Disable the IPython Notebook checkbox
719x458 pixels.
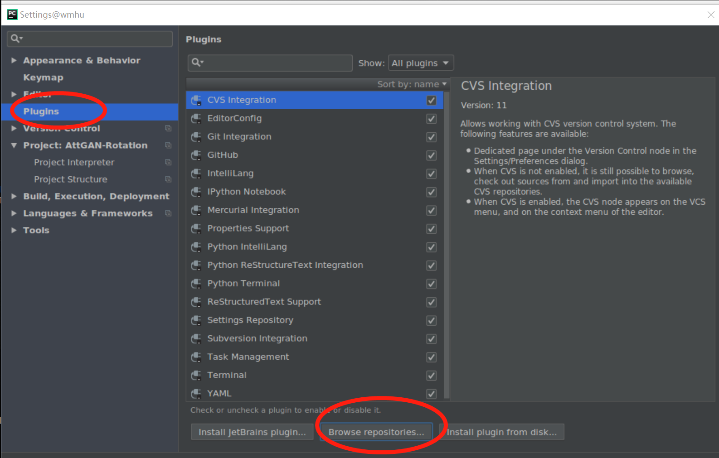click(432, 192)
